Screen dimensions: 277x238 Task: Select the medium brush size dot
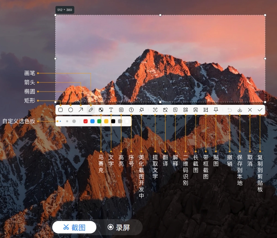pos(67,121)
